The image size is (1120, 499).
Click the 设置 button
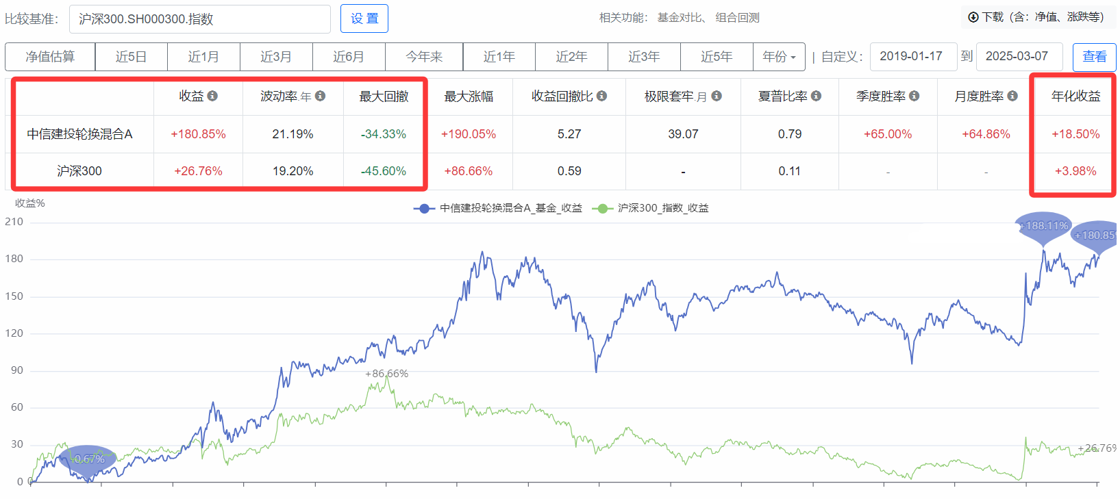364,18
